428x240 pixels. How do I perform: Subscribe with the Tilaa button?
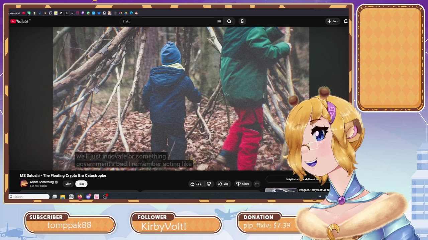[81, 184]
